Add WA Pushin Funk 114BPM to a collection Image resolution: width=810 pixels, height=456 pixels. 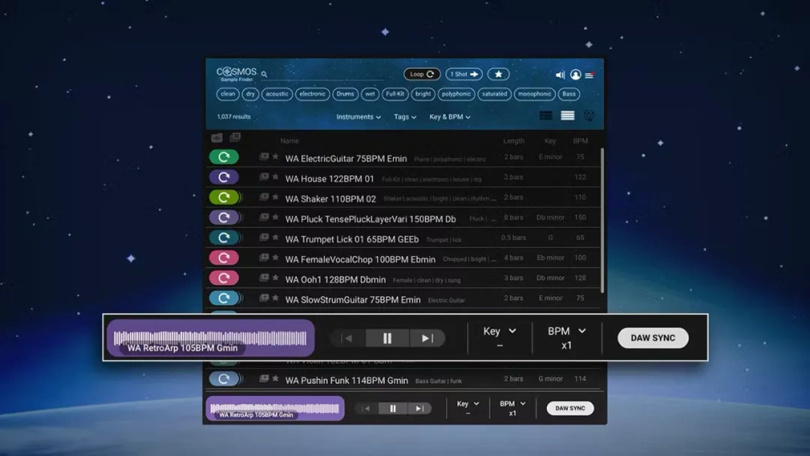264,379
